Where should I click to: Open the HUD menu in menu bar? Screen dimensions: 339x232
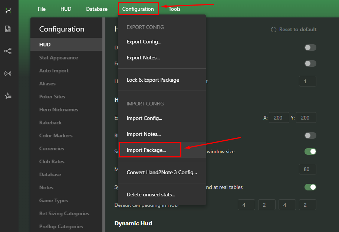(66, 9)
